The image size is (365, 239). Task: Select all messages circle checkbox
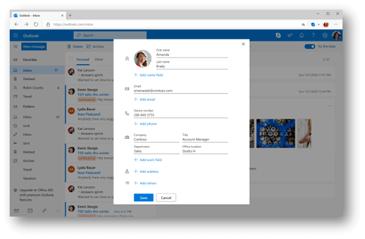tap(71, 59)
